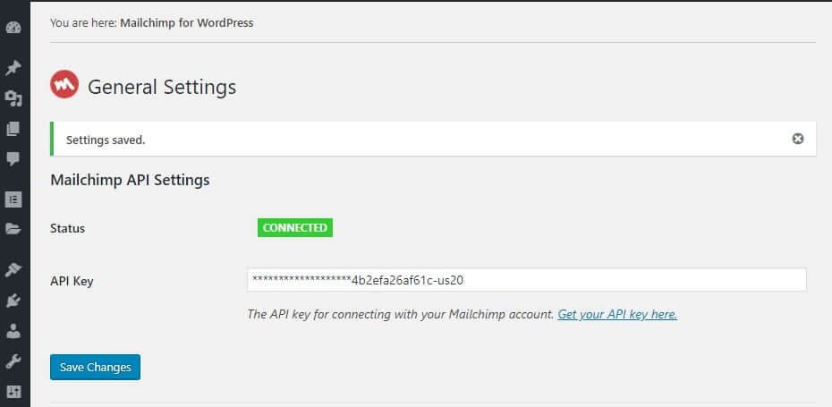
Task: Dismiss the "Settings saved." notice
Action: pyautogui.click(x=797, y=139)
